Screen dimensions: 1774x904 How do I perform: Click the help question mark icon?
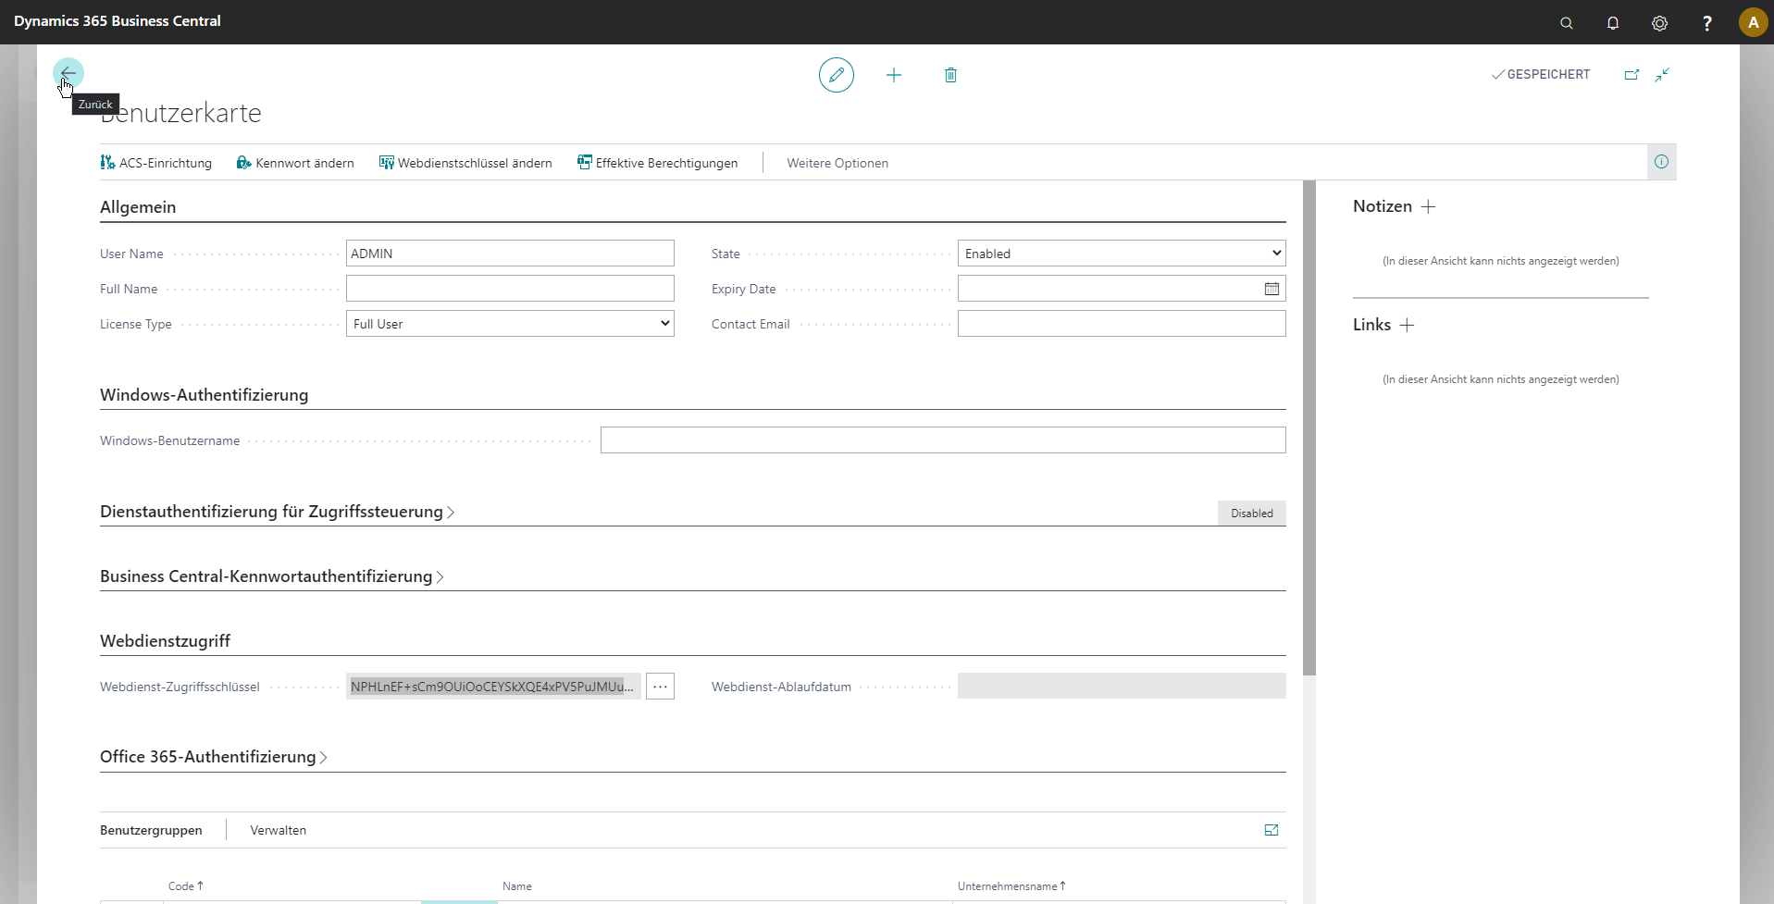[x=1706, y=23]
